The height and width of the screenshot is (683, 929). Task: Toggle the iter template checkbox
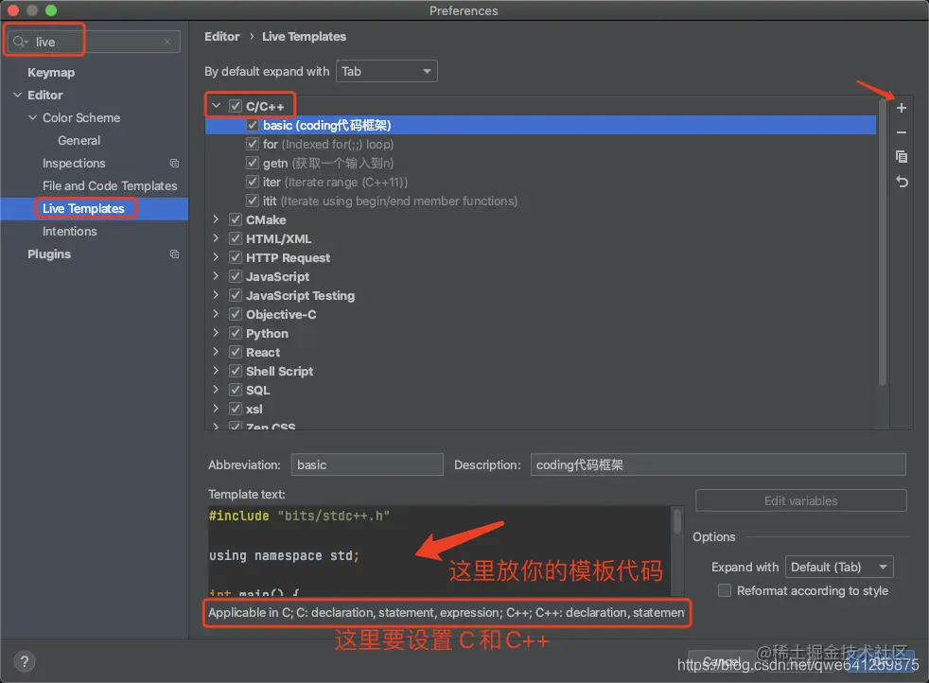[253, 182]
